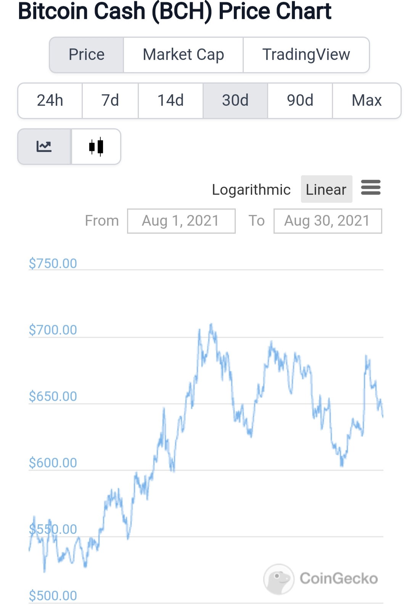
Task: Open the Price tab
Action: tap(87, 55)
